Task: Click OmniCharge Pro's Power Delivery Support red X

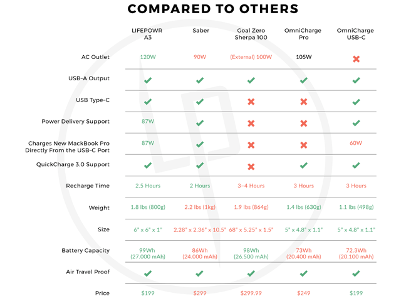Action: tap(304, 123)
